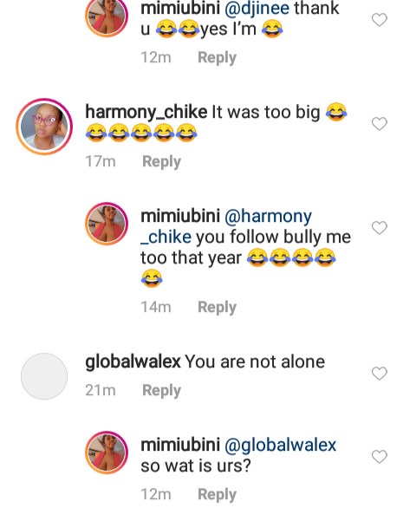Viewport: 416px width, 508px height.
Task: Open the globalwalex username
Action: [133, 361]
